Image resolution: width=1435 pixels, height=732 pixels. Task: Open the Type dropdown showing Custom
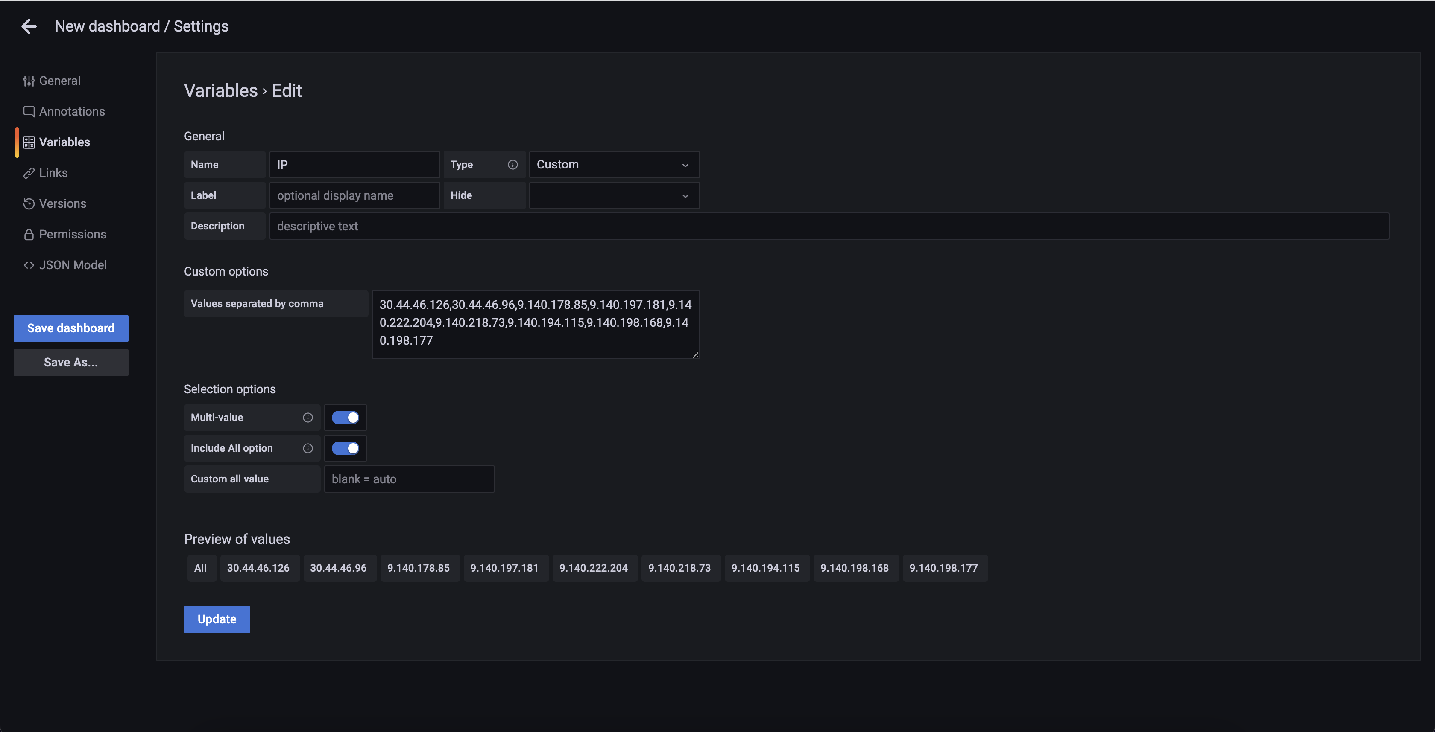[x=614, y=164]
